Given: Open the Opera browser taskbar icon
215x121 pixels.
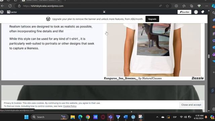Looking at the screenshot, I should point(103,117).
